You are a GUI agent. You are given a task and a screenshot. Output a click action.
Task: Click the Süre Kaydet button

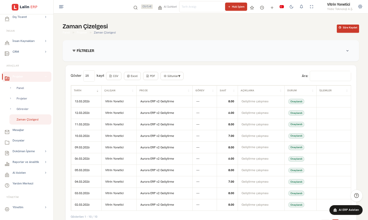348,29
